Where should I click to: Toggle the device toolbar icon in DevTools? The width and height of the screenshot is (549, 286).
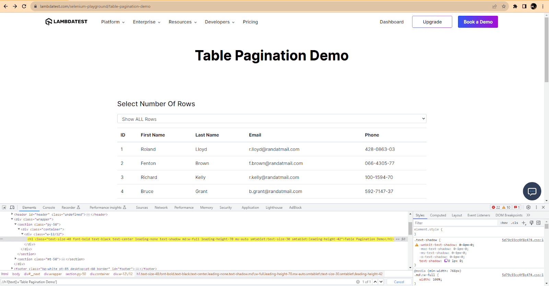(x=12, y=207)
